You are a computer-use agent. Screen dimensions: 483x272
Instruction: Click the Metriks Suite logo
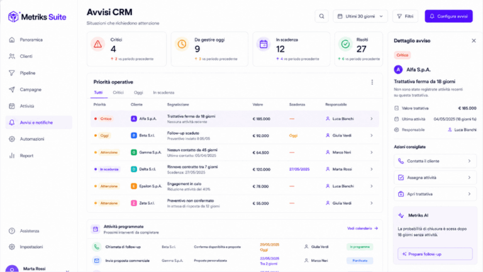click(37, 17)
